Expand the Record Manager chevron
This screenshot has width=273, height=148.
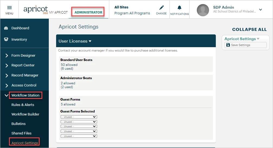(x=7, y=75)
